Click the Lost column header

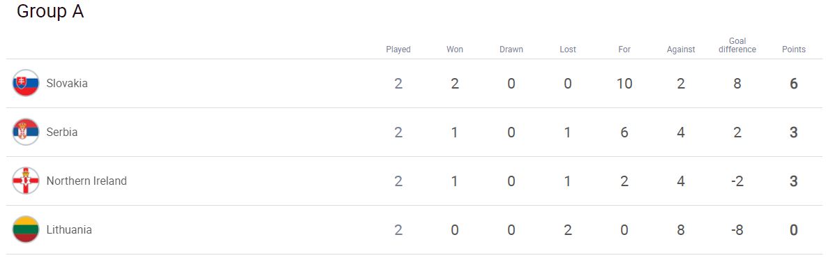[568, 50]
